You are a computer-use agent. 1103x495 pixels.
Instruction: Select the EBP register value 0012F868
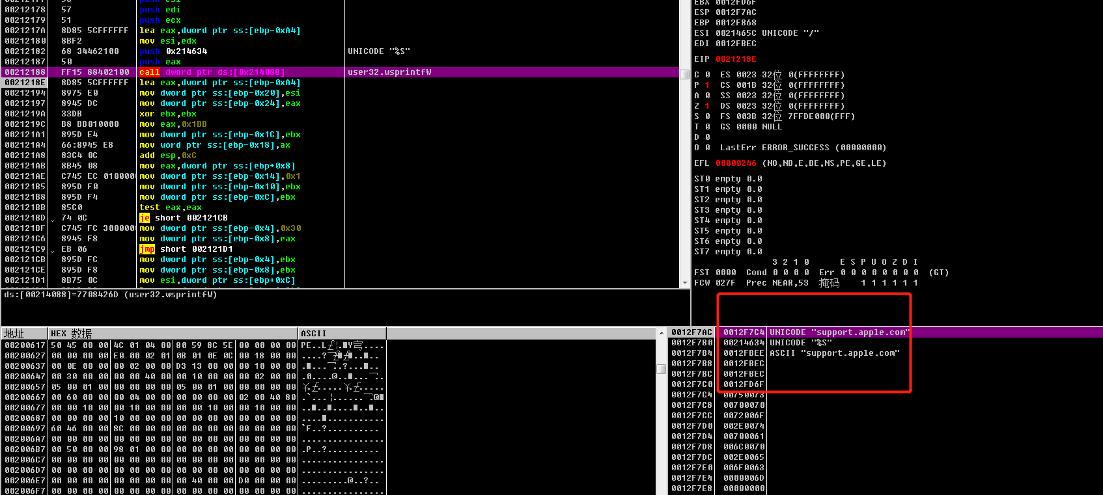(x=736, y=23)
